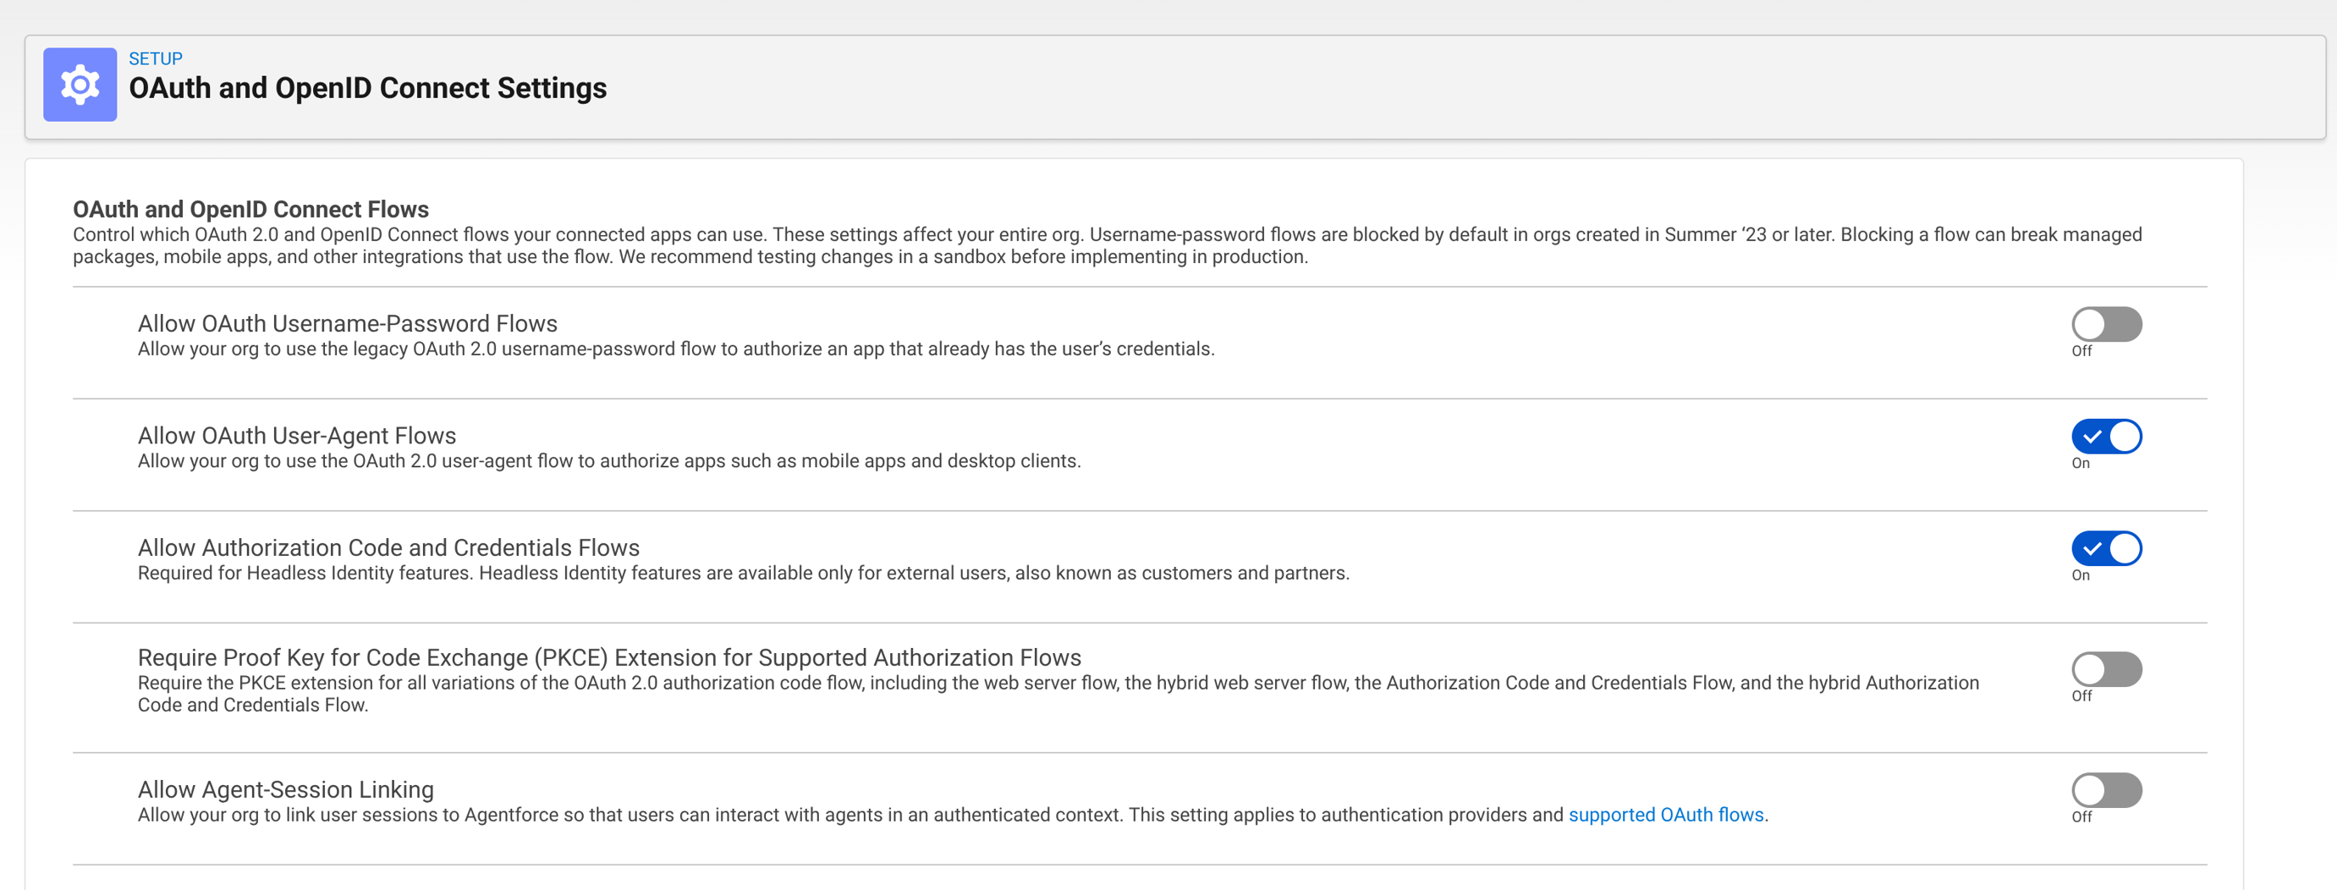Click the legacy username-password flow description text
2337x890 pixels.
coord(676,349)
